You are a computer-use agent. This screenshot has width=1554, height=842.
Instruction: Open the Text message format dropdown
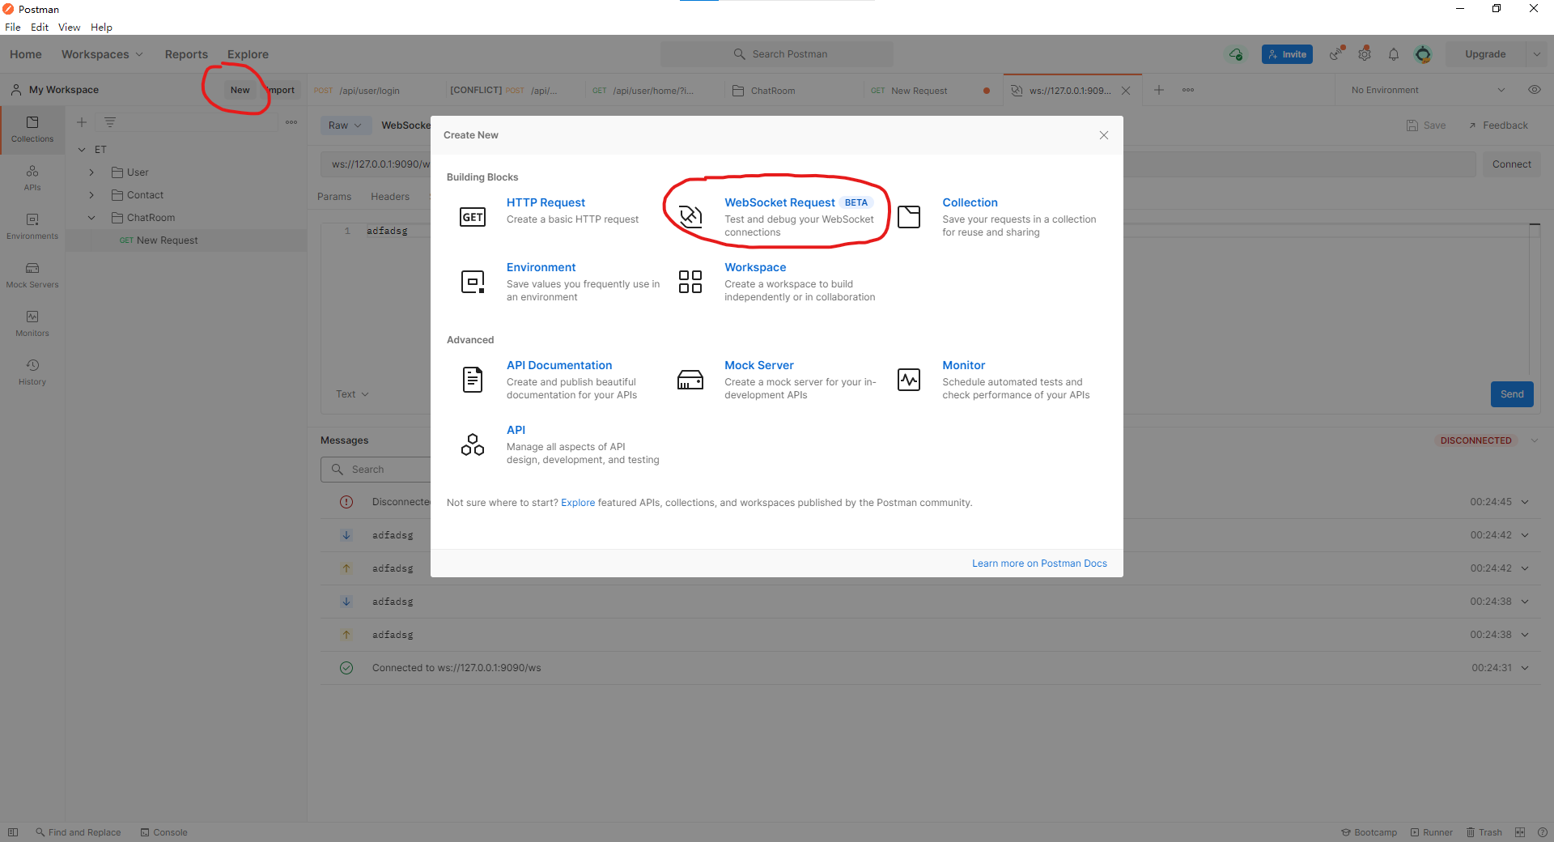pyautogui.click(x=352, y=394)
